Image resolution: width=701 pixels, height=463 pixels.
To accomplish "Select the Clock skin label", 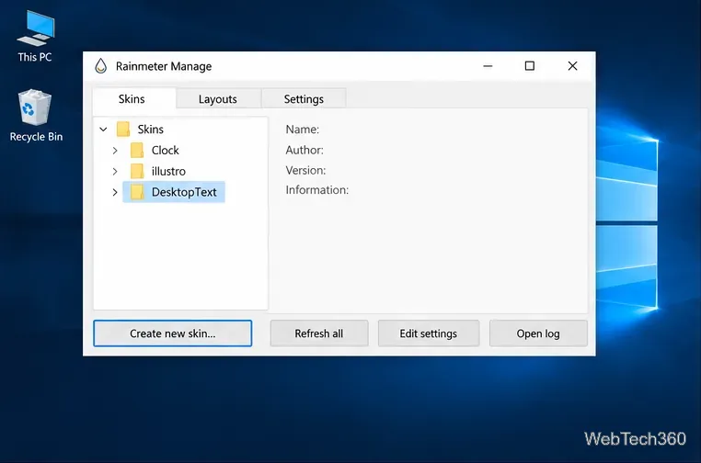I will click(165, 150).
